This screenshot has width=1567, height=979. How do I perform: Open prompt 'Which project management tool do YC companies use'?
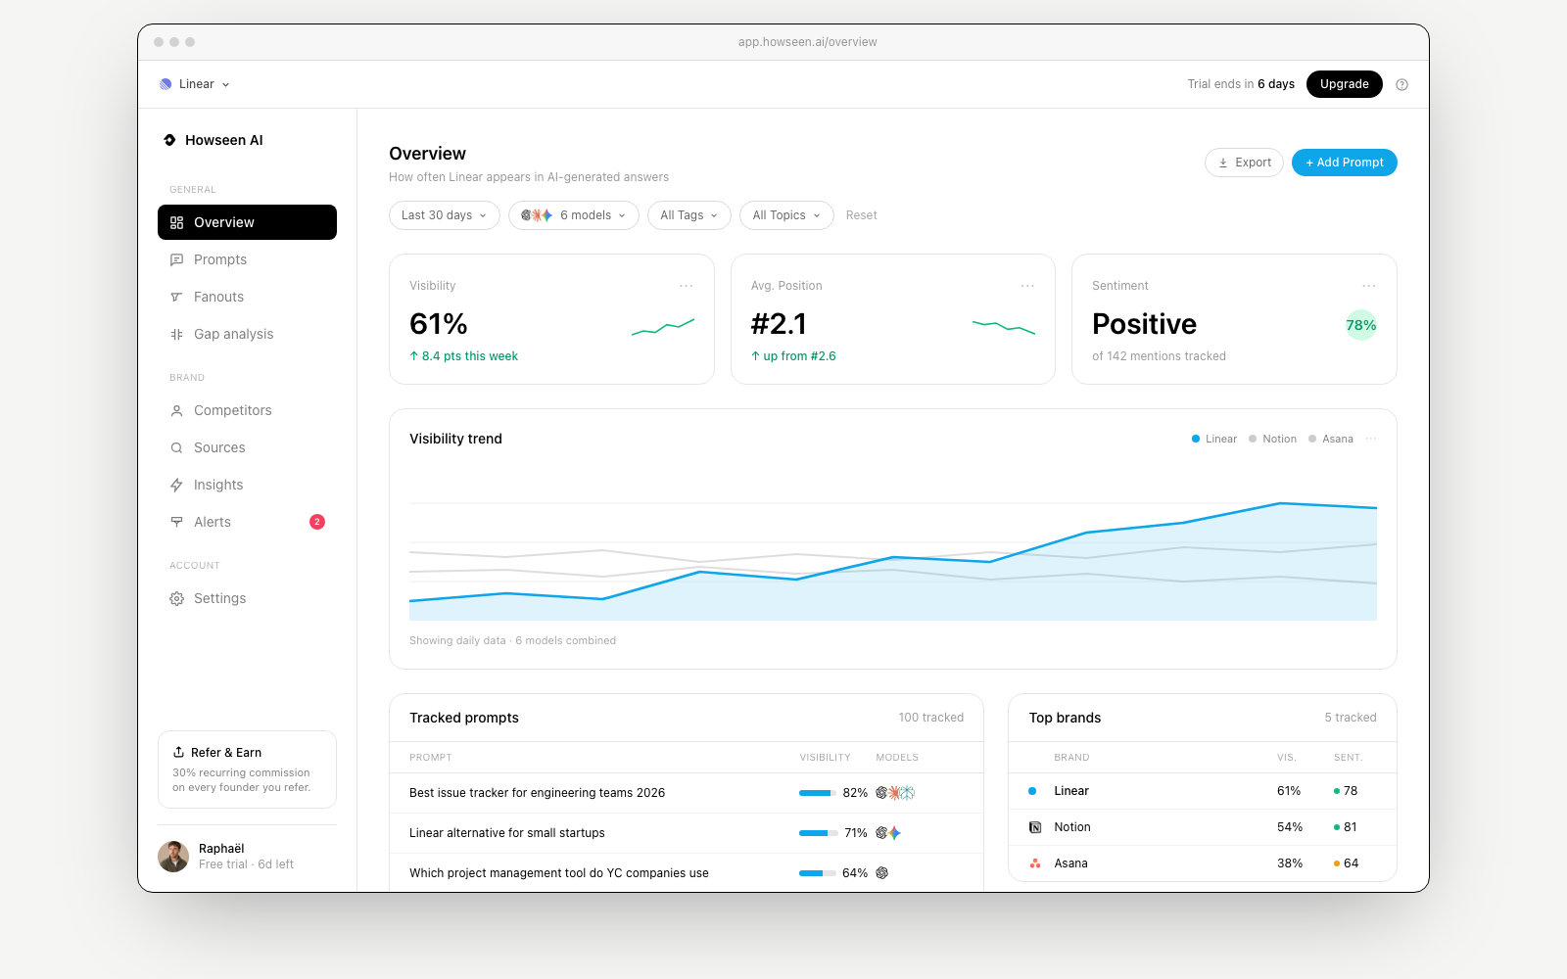click(559, 873)
